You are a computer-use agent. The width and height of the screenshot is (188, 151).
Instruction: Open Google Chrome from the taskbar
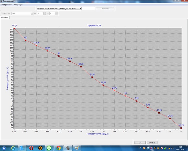tap(58, 148)
